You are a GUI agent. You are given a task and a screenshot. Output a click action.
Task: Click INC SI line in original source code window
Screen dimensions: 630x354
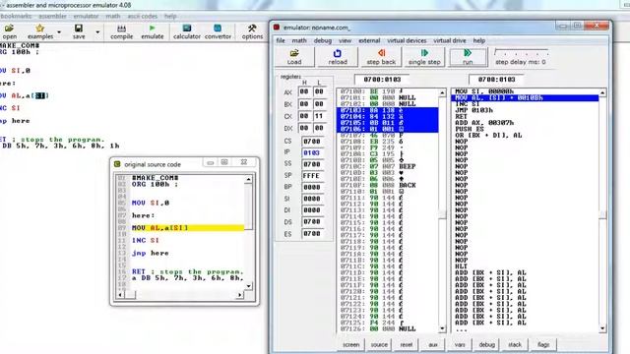pyautogui.click(x=146, y=240)
